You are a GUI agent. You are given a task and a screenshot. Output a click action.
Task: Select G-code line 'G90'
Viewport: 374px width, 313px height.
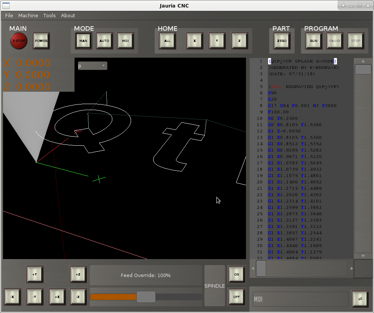coord(272,93)
